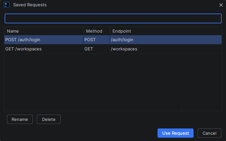The image size is (226, 141).
Task: Click the Use Request button
Action: click(x=175, y=133)
